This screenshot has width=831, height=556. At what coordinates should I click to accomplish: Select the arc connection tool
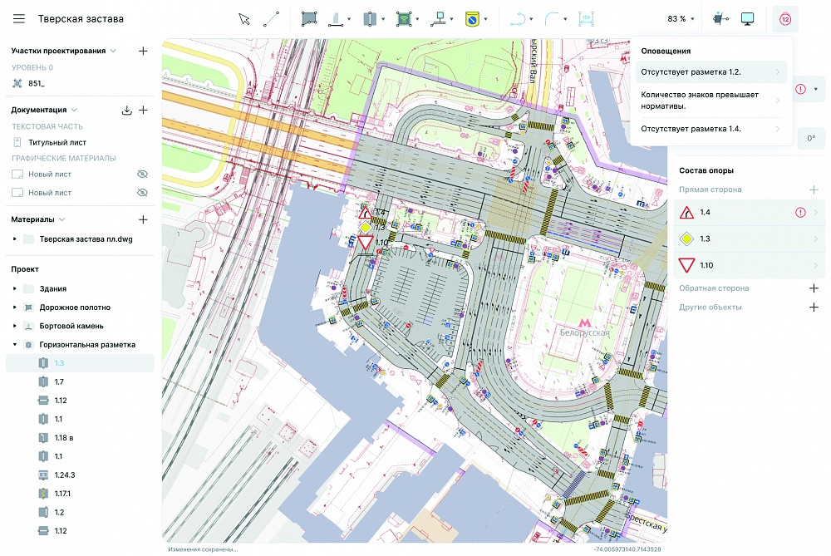tap(517, 19)
